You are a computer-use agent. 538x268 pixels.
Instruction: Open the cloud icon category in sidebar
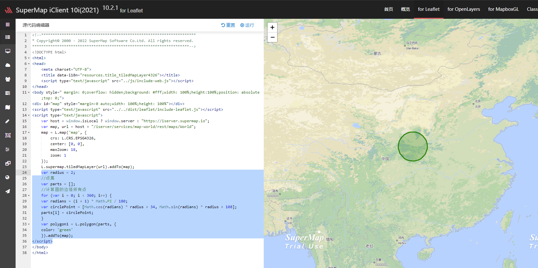tap(8, 65)
